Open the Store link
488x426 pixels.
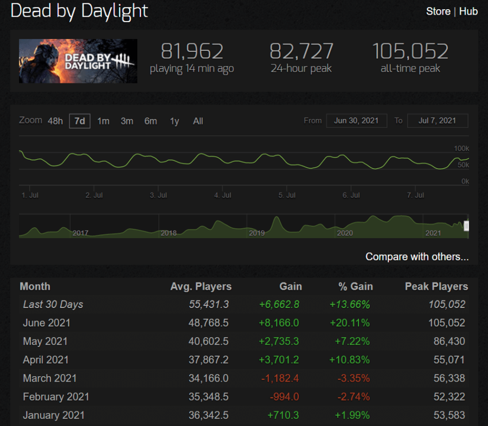coord(438,11)
